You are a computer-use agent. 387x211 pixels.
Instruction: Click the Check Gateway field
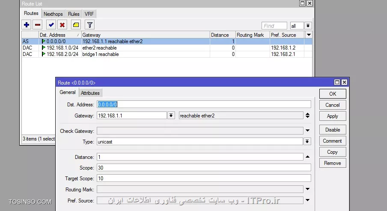point(200,131)
